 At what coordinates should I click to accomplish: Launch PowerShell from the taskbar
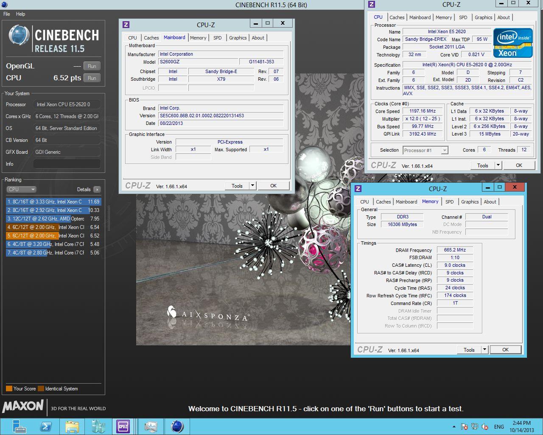coord(46,426)
